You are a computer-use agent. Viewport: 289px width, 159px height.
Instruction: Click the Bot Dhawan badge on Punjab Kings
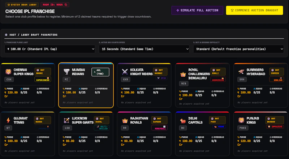[275, 120]
